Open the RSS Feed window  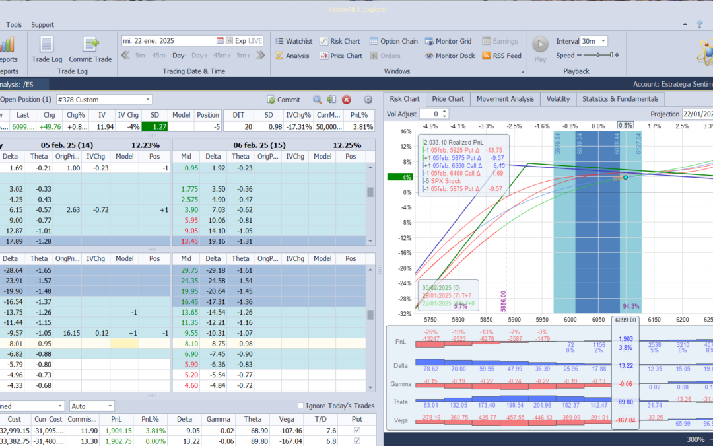502,56
